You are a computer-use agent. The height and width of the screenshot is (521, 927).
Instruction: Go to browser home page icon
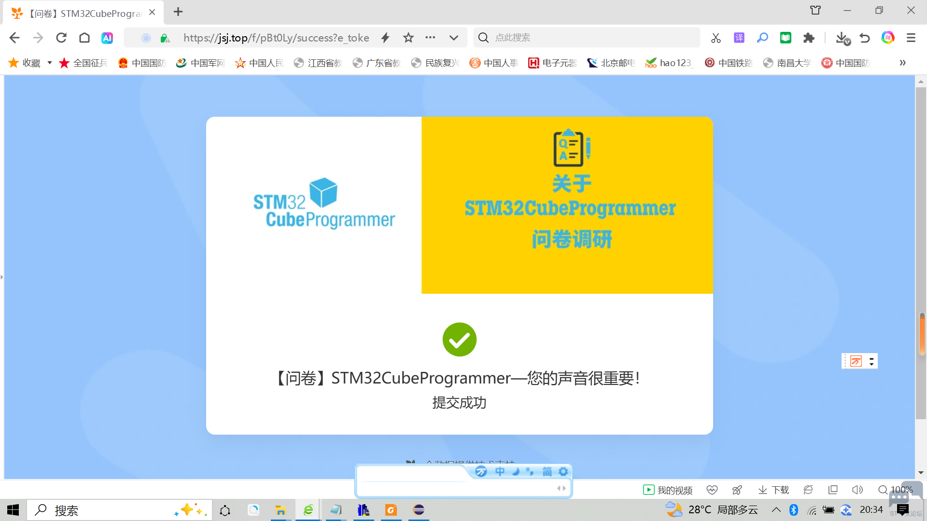(84, 38)
